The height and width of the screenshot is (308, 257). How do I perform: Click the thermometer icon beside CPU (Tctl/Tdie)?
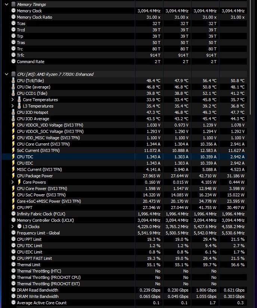click(13, 81)
